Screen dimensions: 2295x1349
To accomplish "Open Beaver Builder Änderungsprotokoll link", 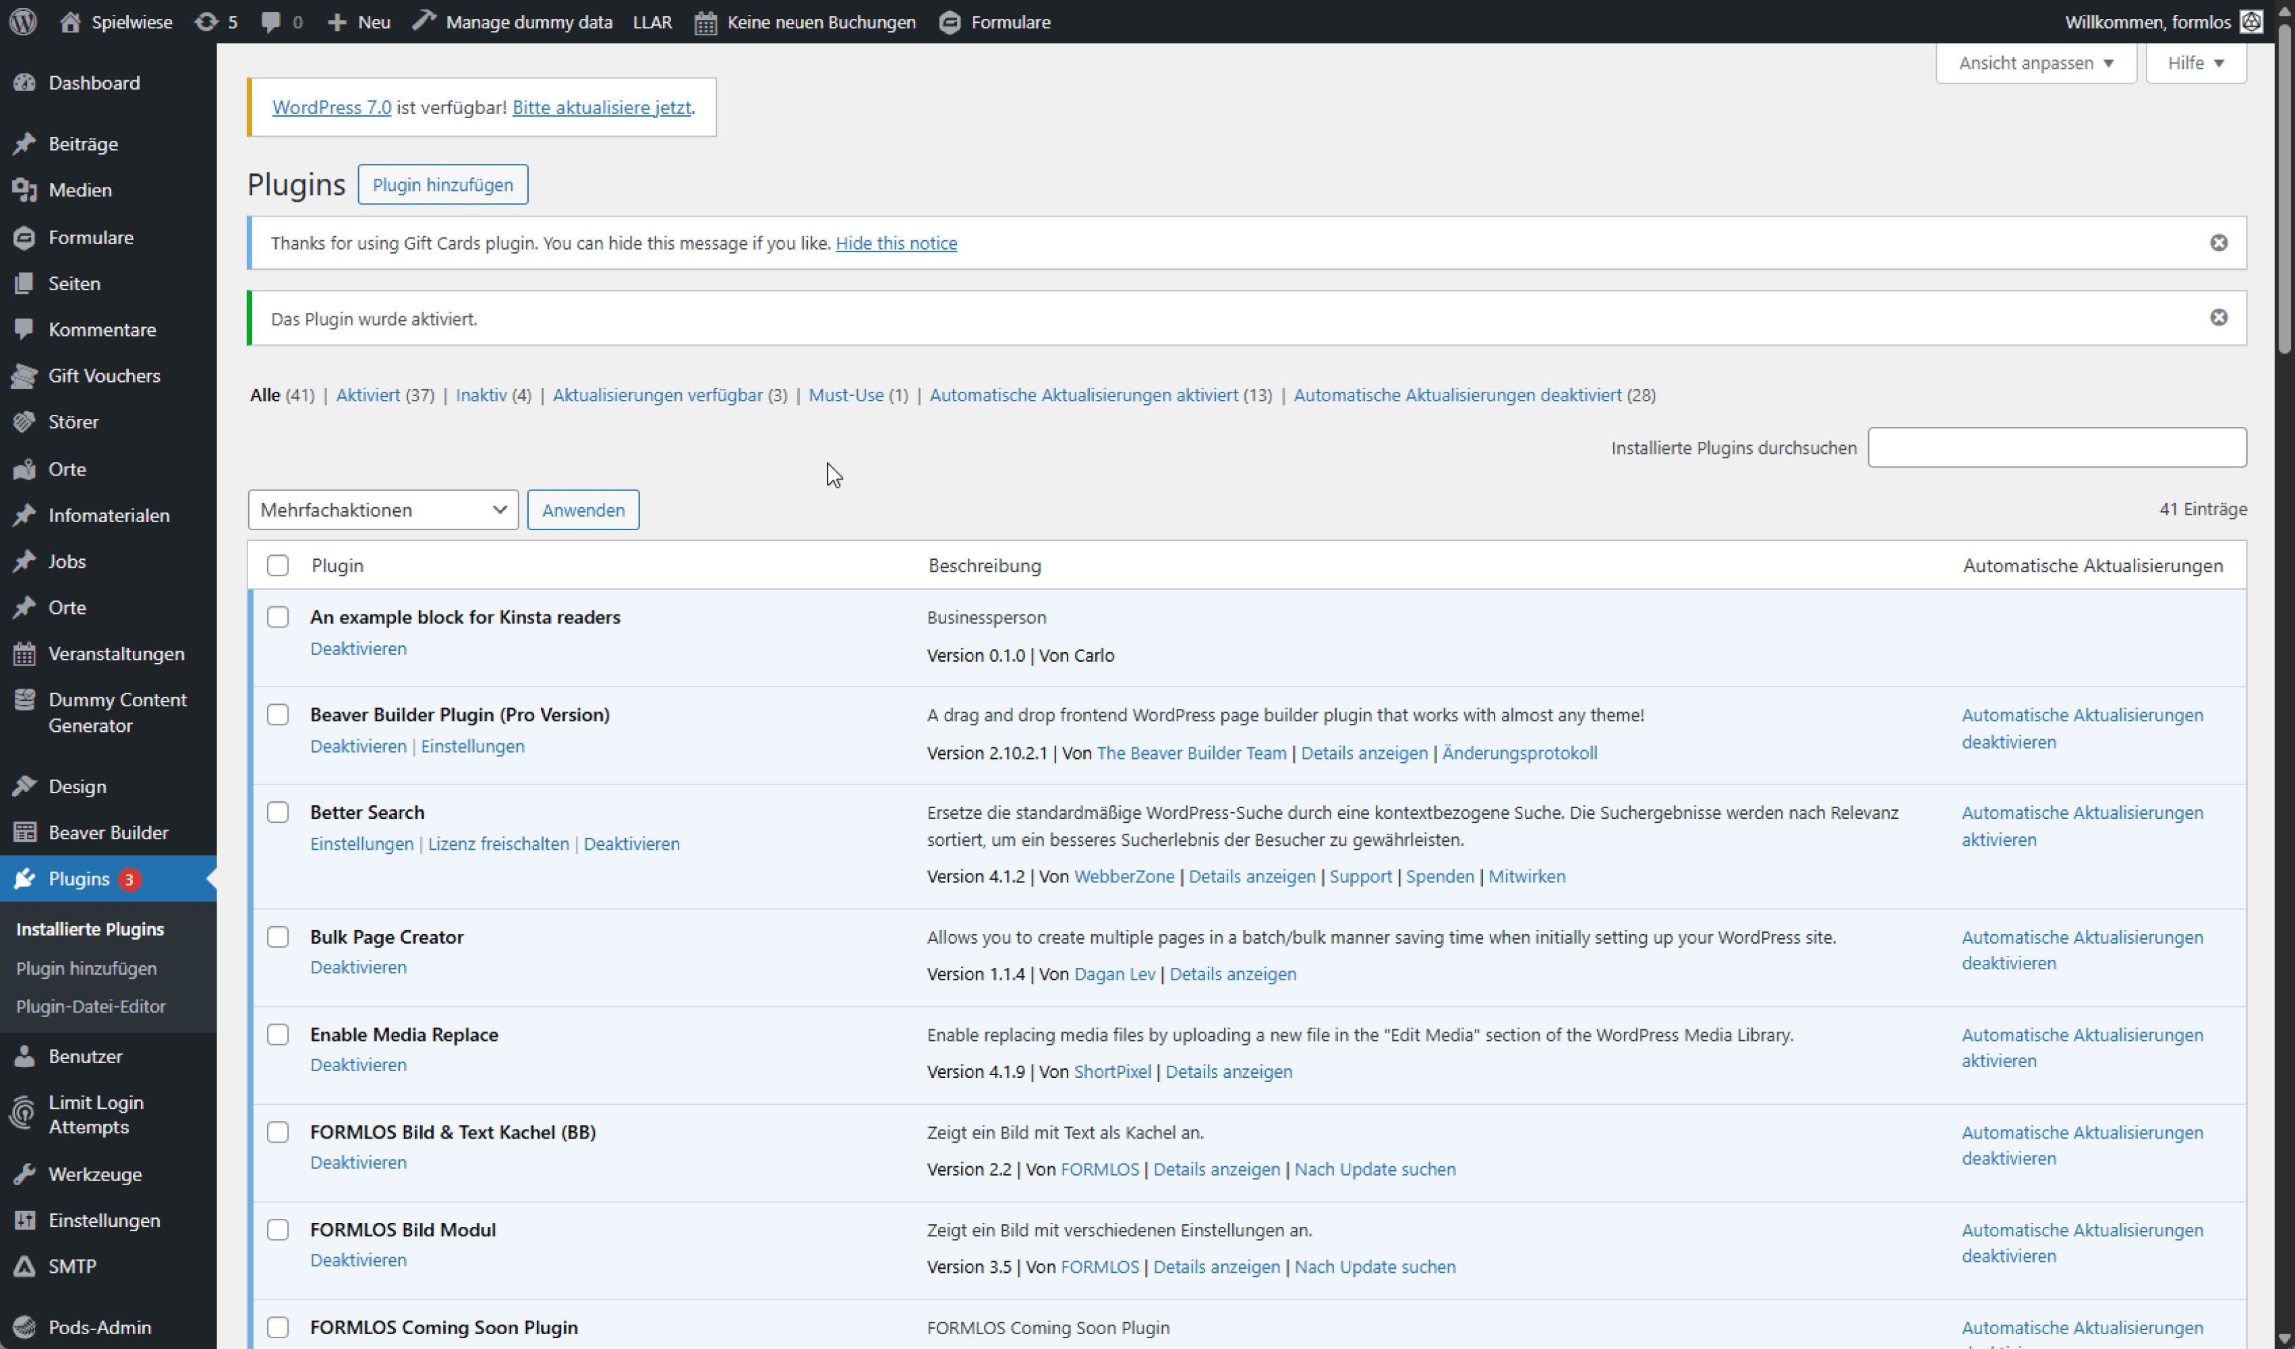I will pyautogui.click(x=1519, y=752).
